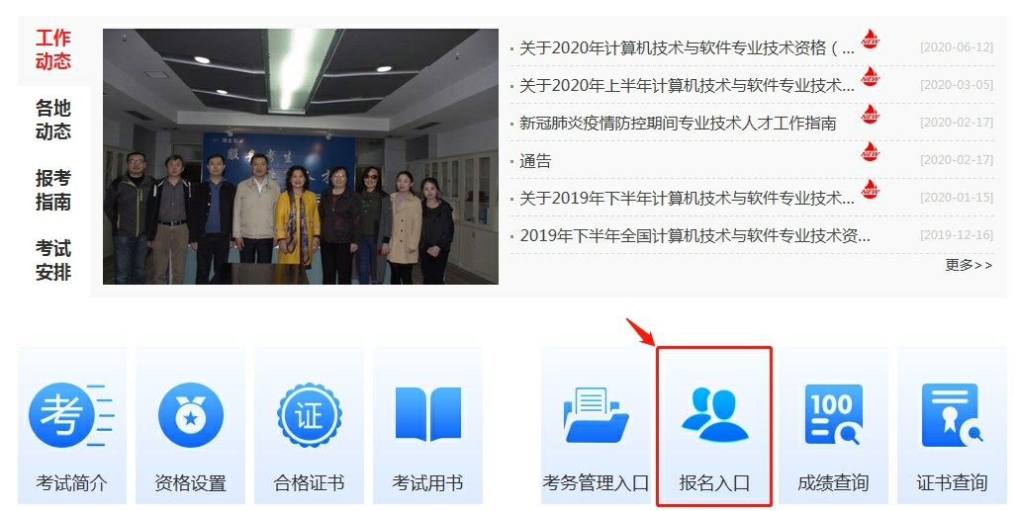Switch to the 工作动态 tab

point(53,50)
